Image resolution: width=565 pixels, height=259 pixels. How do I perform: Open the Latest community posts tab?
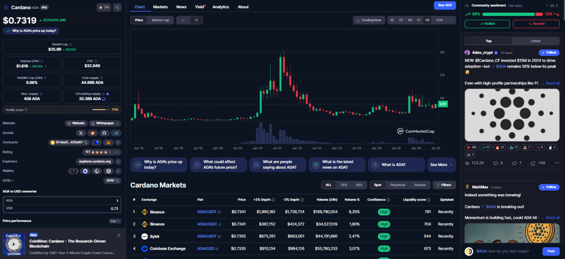(535, 41)
